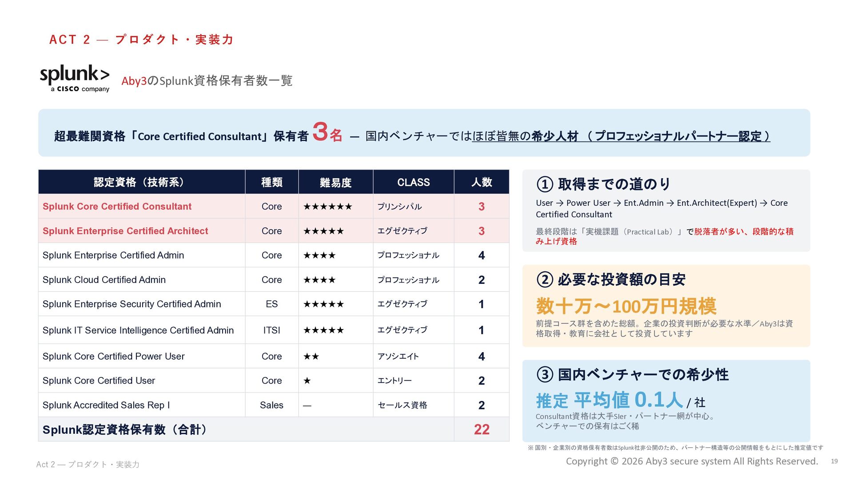
Task: Select row Splunk Enterprise Certified Architect
Action: click(274, 231)
